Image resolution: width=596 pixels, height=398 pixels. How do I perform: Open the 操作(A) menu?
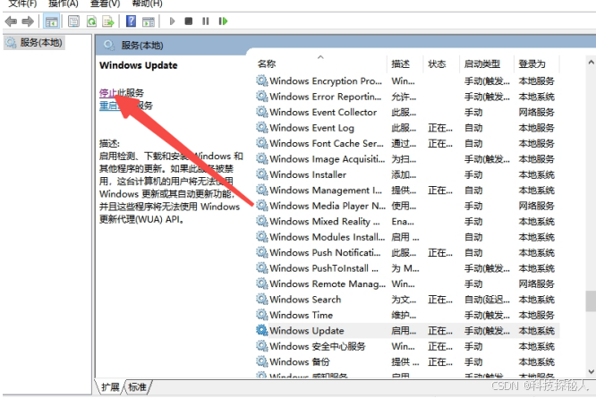pyautogui.click(x=64, y=4)
